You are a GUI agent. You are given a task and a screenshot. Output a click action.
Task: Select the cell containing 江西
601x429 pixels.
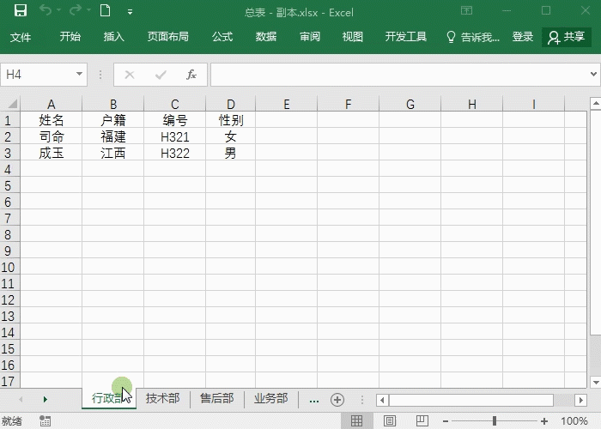point(113,153)
